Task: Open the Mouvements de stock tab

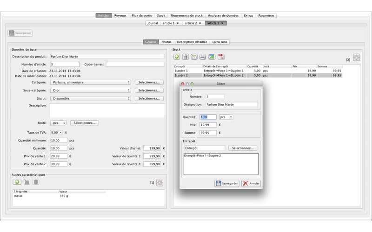Action: [x=186, y=15]
